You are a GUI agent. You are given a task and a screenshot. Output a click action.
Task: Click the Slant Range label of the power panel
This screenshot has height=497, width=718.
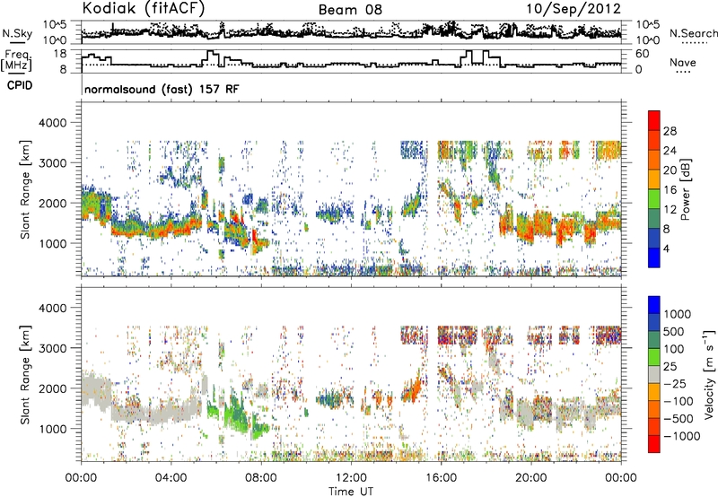[25, 189]
